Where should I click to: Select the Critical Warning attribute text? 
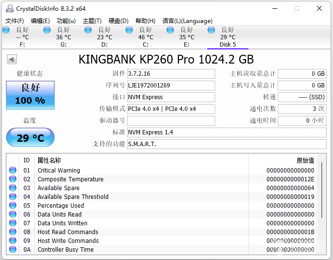pyautogui.click(x=59, y=170)
